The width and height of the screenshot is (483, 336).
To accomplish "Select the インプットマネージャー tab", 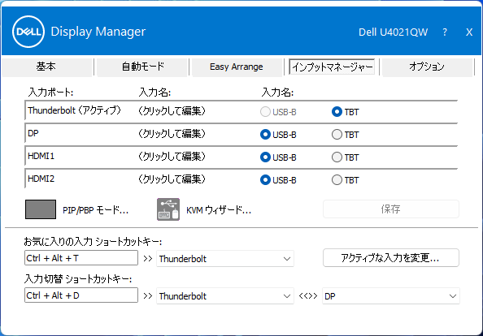I will (332, 67).
